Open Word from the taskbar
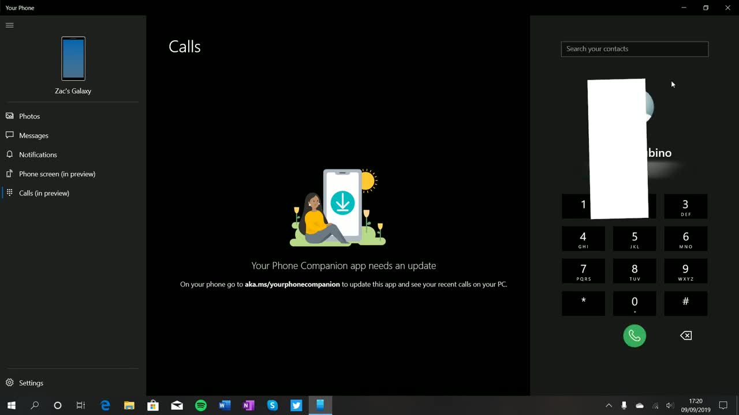The image size is (739, 415). pos(225,405)
